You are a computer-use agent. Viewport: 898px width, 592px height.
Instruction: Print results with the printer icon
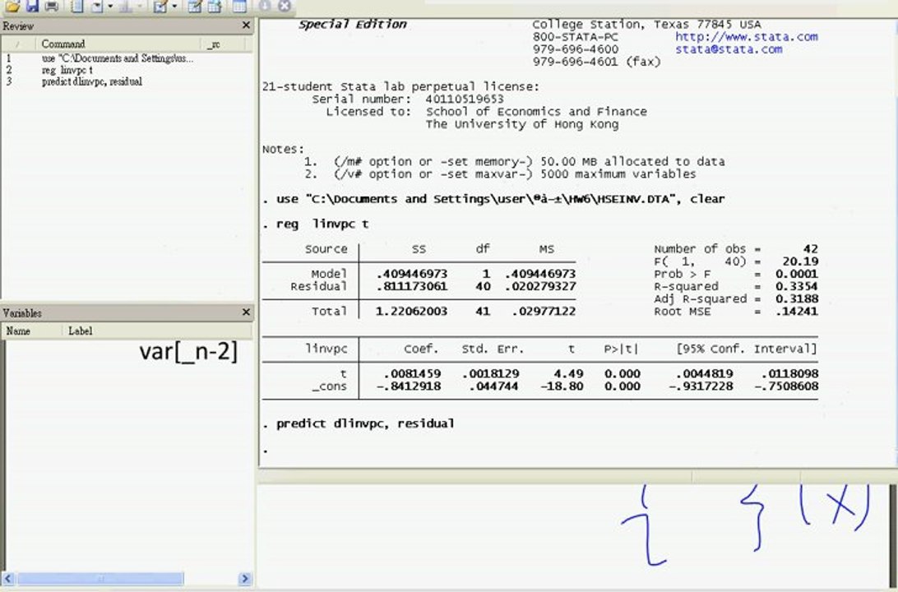pos(52,6)
